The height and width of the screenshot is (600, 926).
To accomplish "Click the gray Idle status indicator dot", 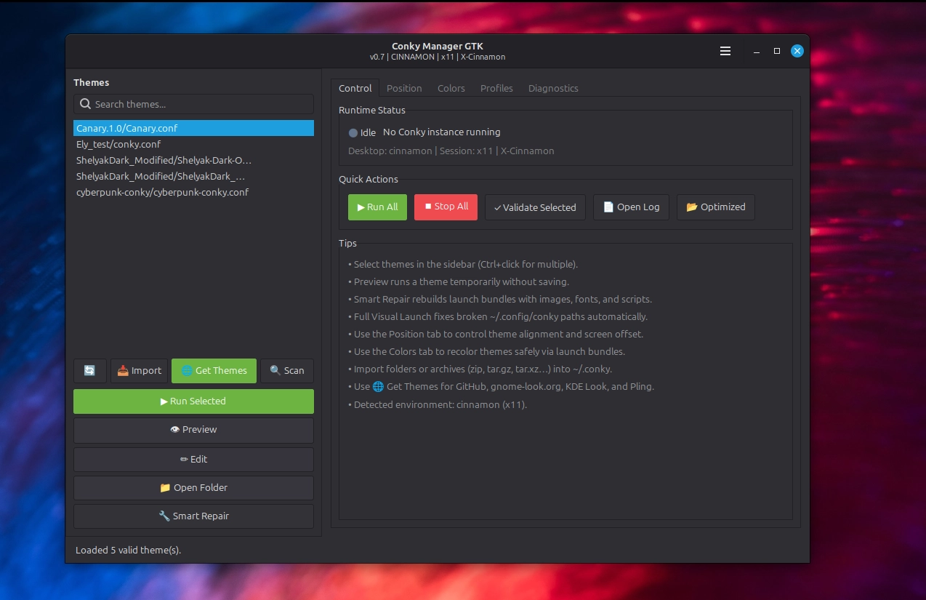I will coord(353,133).
